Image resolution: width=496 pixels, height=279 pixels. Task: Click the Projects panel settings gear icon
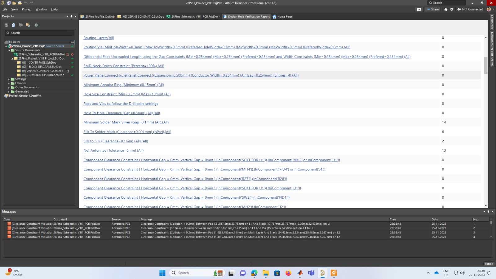pyautogui.click(x=36, y=25)
